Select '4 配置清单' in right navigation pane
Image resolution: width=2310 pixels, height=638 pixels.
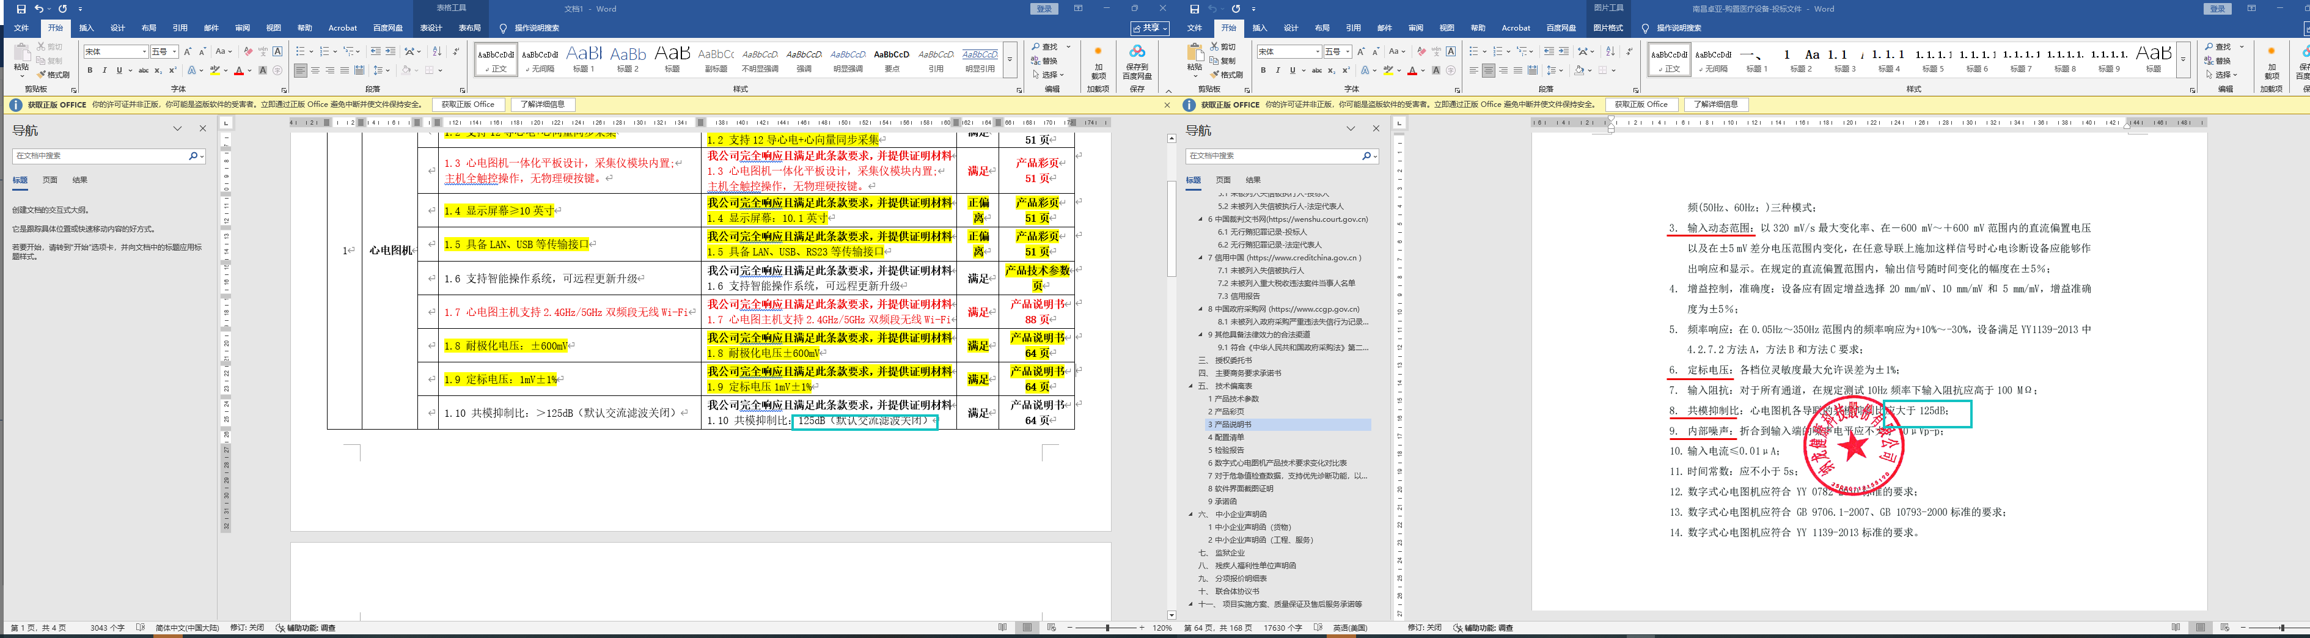tap(1226, 437)
